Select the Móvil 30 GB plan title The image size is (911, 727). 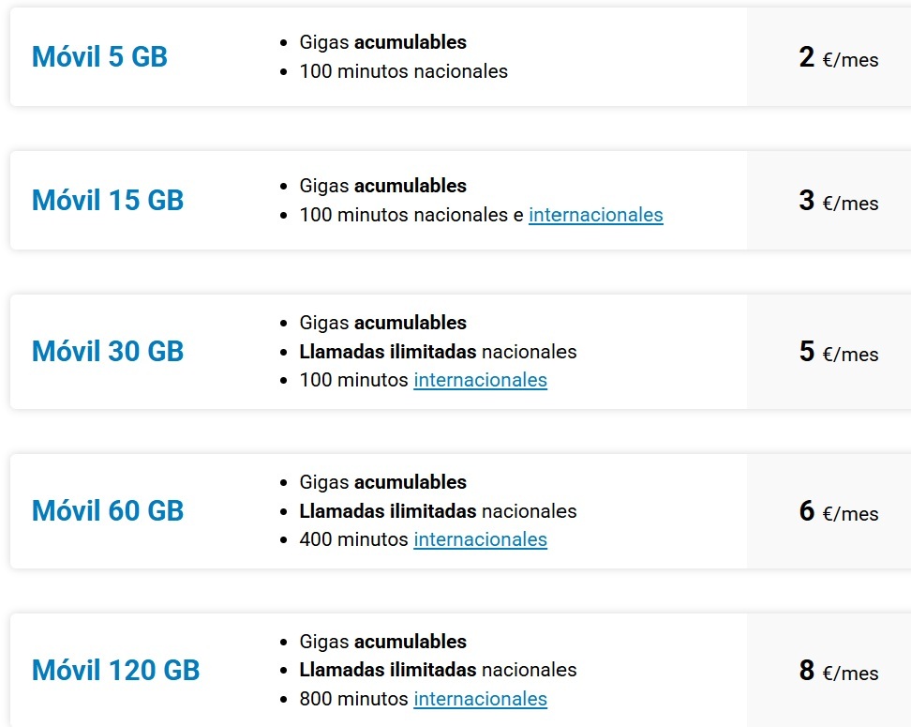pyautogui.click(x=107, y=351)
